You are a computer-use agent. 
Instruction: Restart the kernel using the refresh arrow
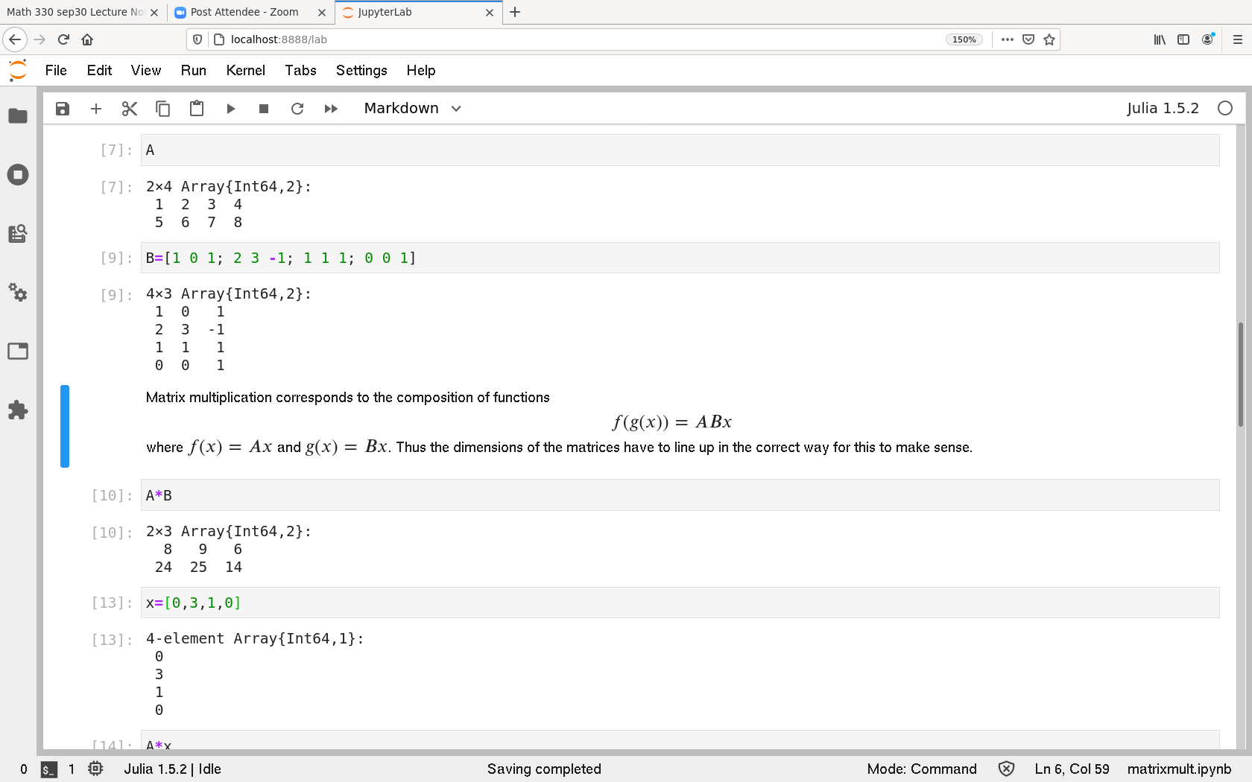pyautogui.click(x=297, y=109)
